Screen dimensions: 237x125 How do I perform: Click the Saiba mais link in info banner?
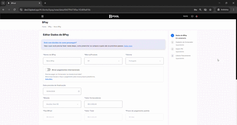tap(128, 46)
